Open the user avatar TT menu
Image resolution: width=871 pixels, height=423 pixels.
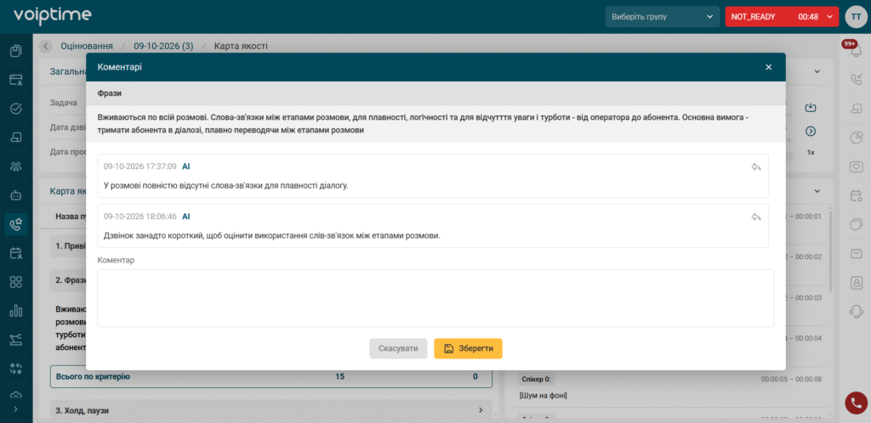click(855, 17)
